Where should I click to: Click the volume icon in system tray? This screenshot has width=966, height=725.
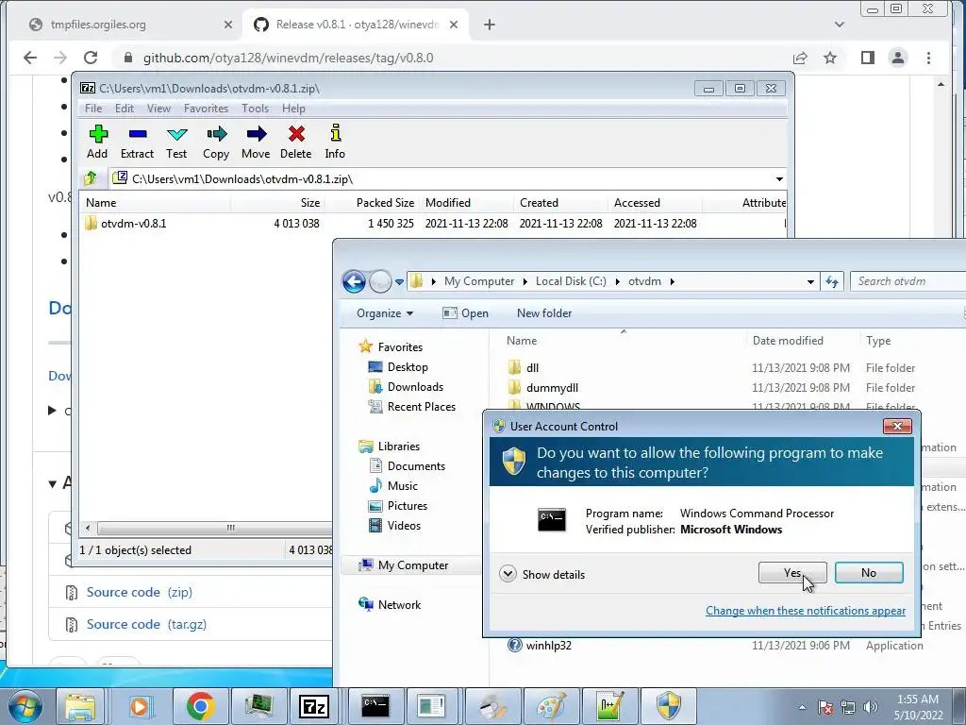[x=871, y=706]
